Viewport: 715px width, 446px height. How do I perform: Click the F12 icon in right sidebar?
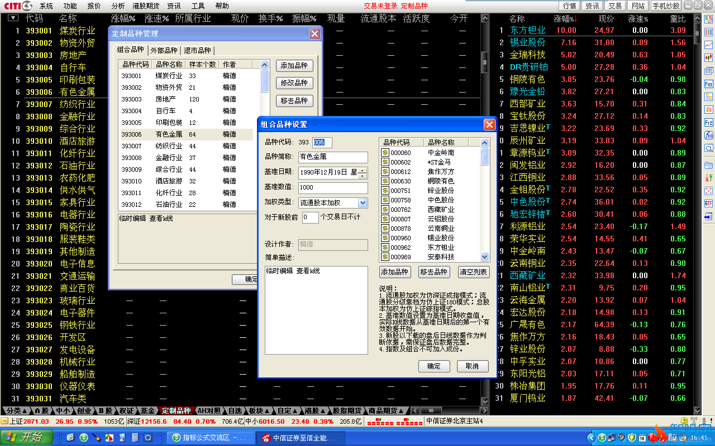tap(708, 122)
